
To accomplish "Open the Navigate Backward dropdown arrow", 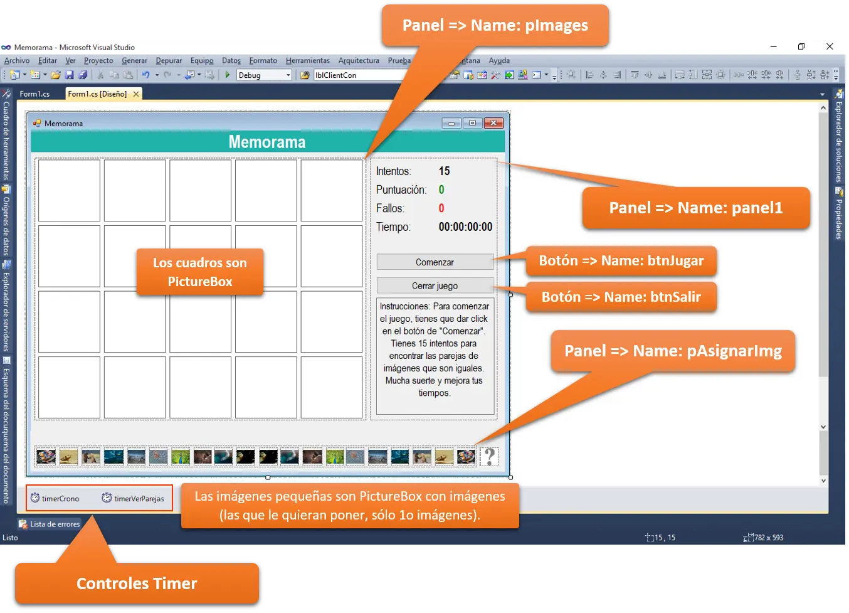I will (x=199, y=75).
